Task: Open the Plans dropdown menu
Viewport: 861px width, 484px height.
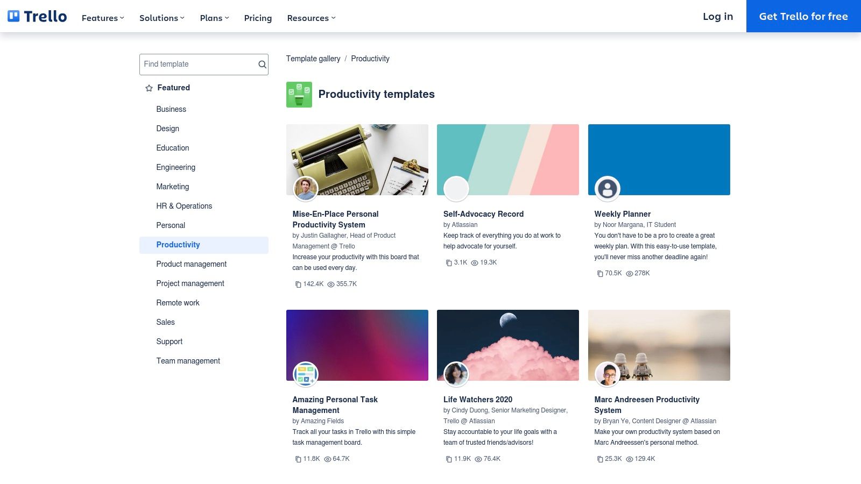Action: click(215, 18)
